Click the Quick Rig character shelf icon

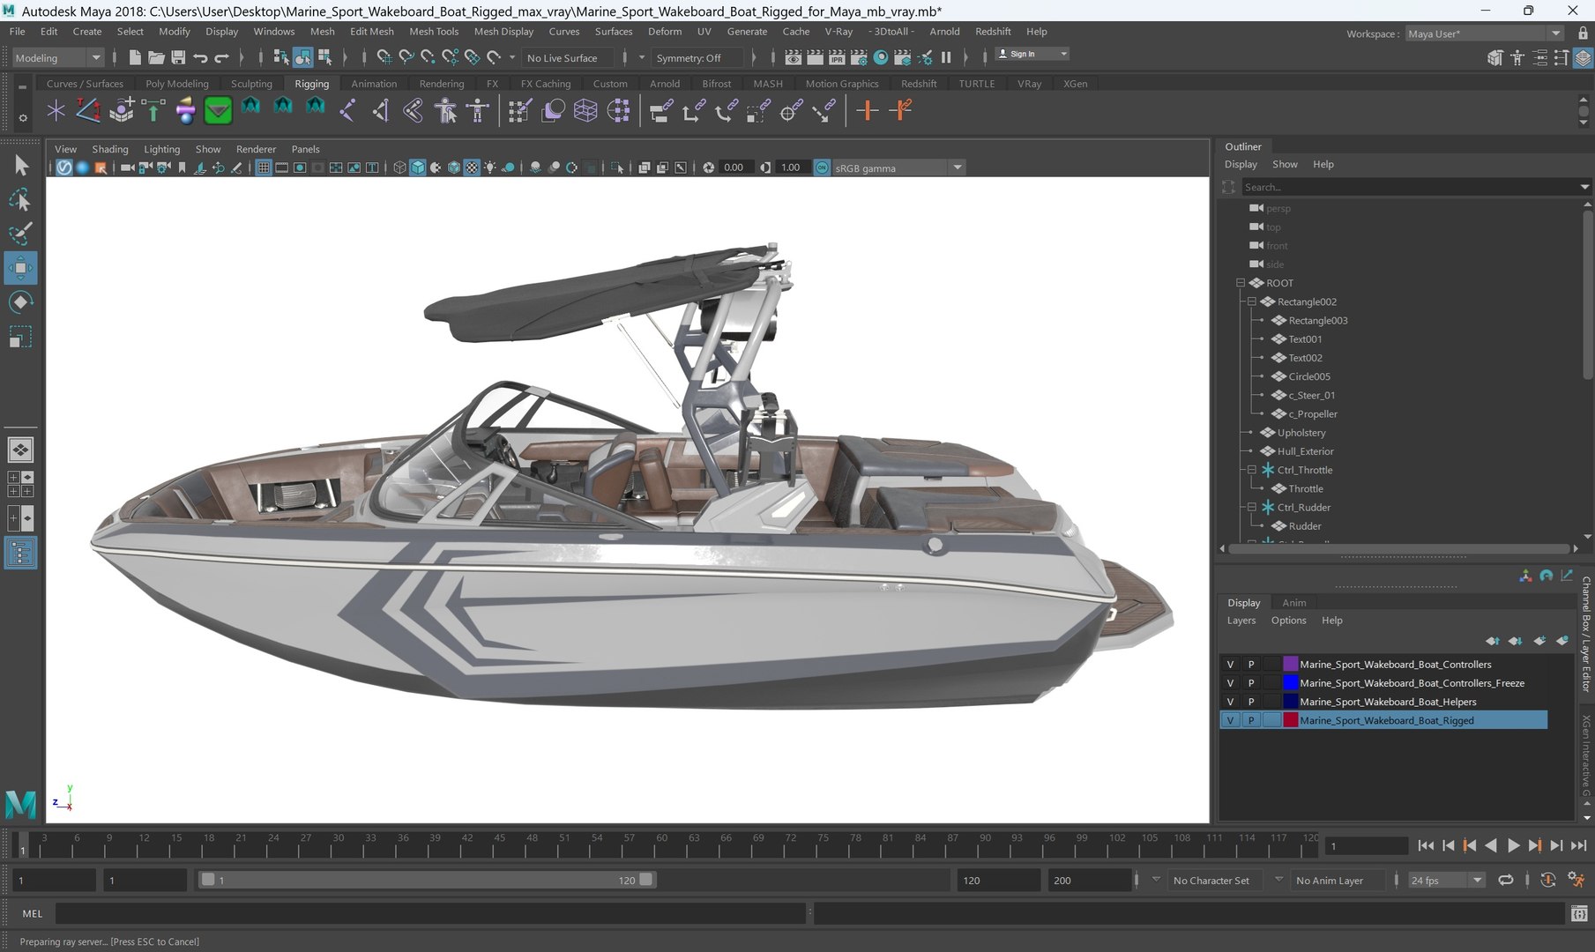445,111
